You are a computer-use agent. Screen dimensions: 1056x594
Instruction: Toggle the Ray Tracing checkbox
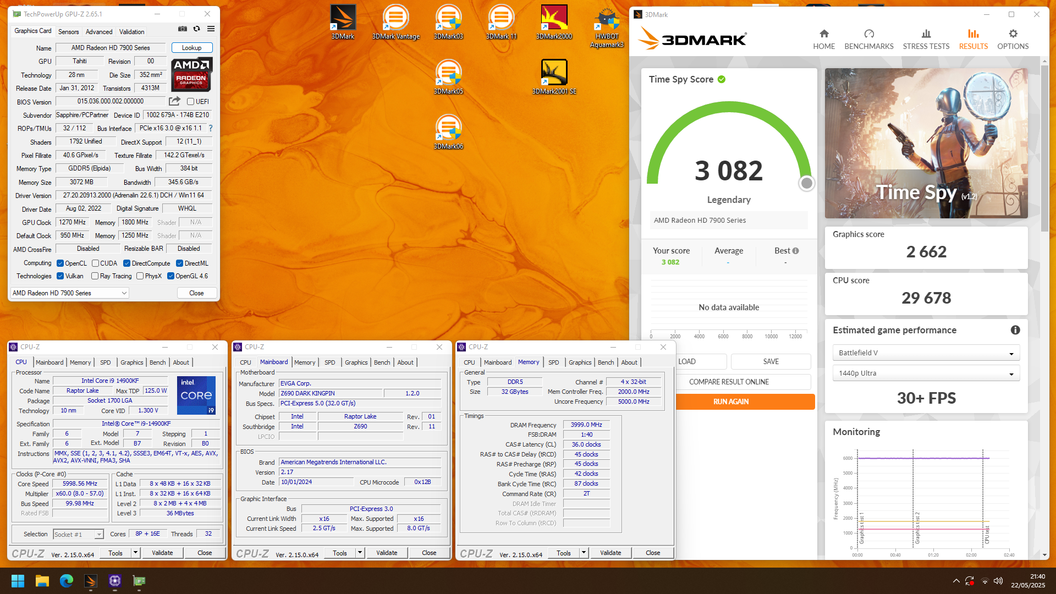click(95, 276)
